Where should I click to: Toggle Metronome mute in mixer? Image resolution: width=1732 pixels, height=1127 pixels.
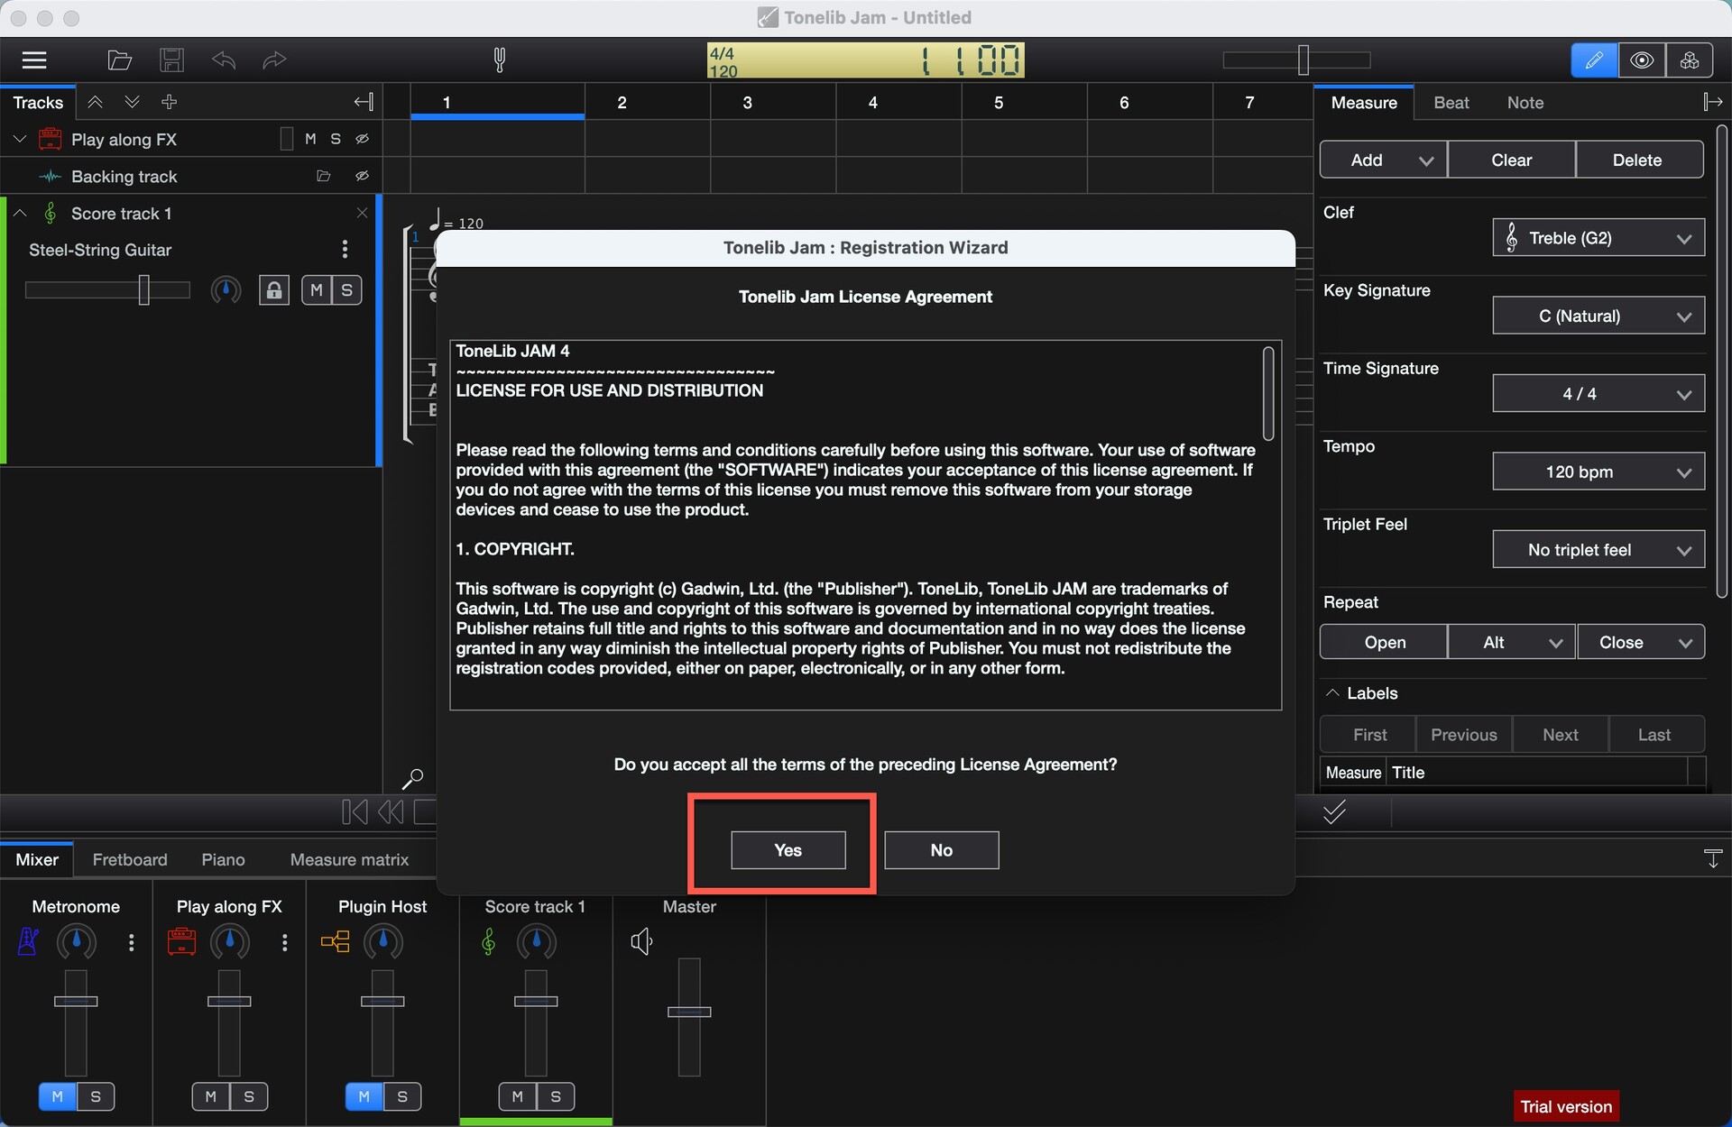[x=57, y=1096]
